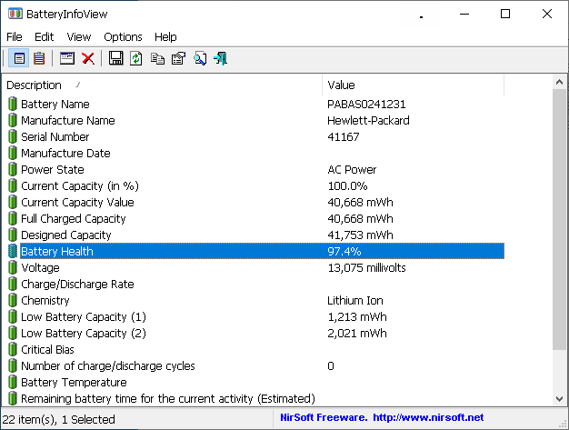Click the window-shaped icon in toolbar

pyautogui.click(x=66, y=59)
